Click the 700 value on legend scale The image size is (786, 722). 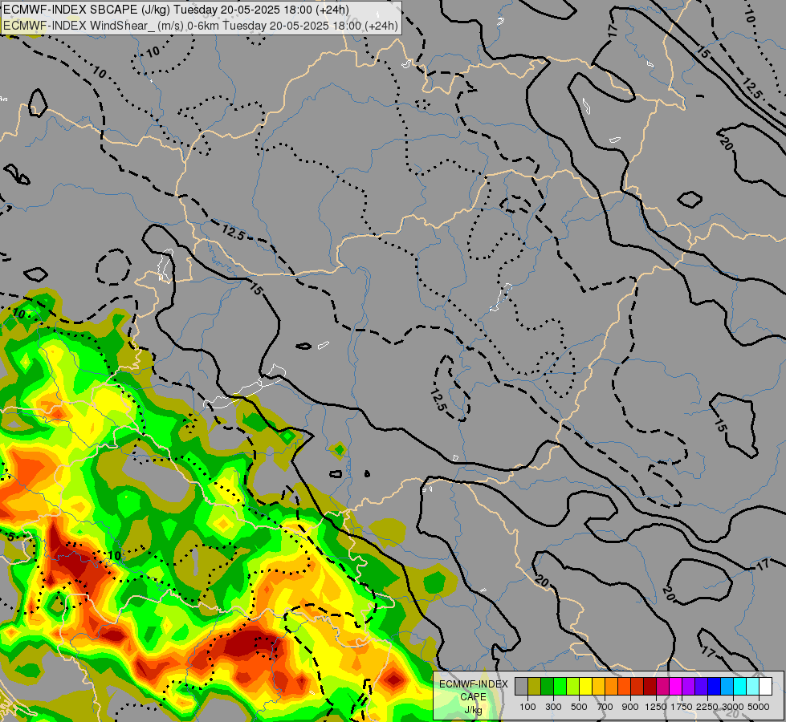click(605, 707)
